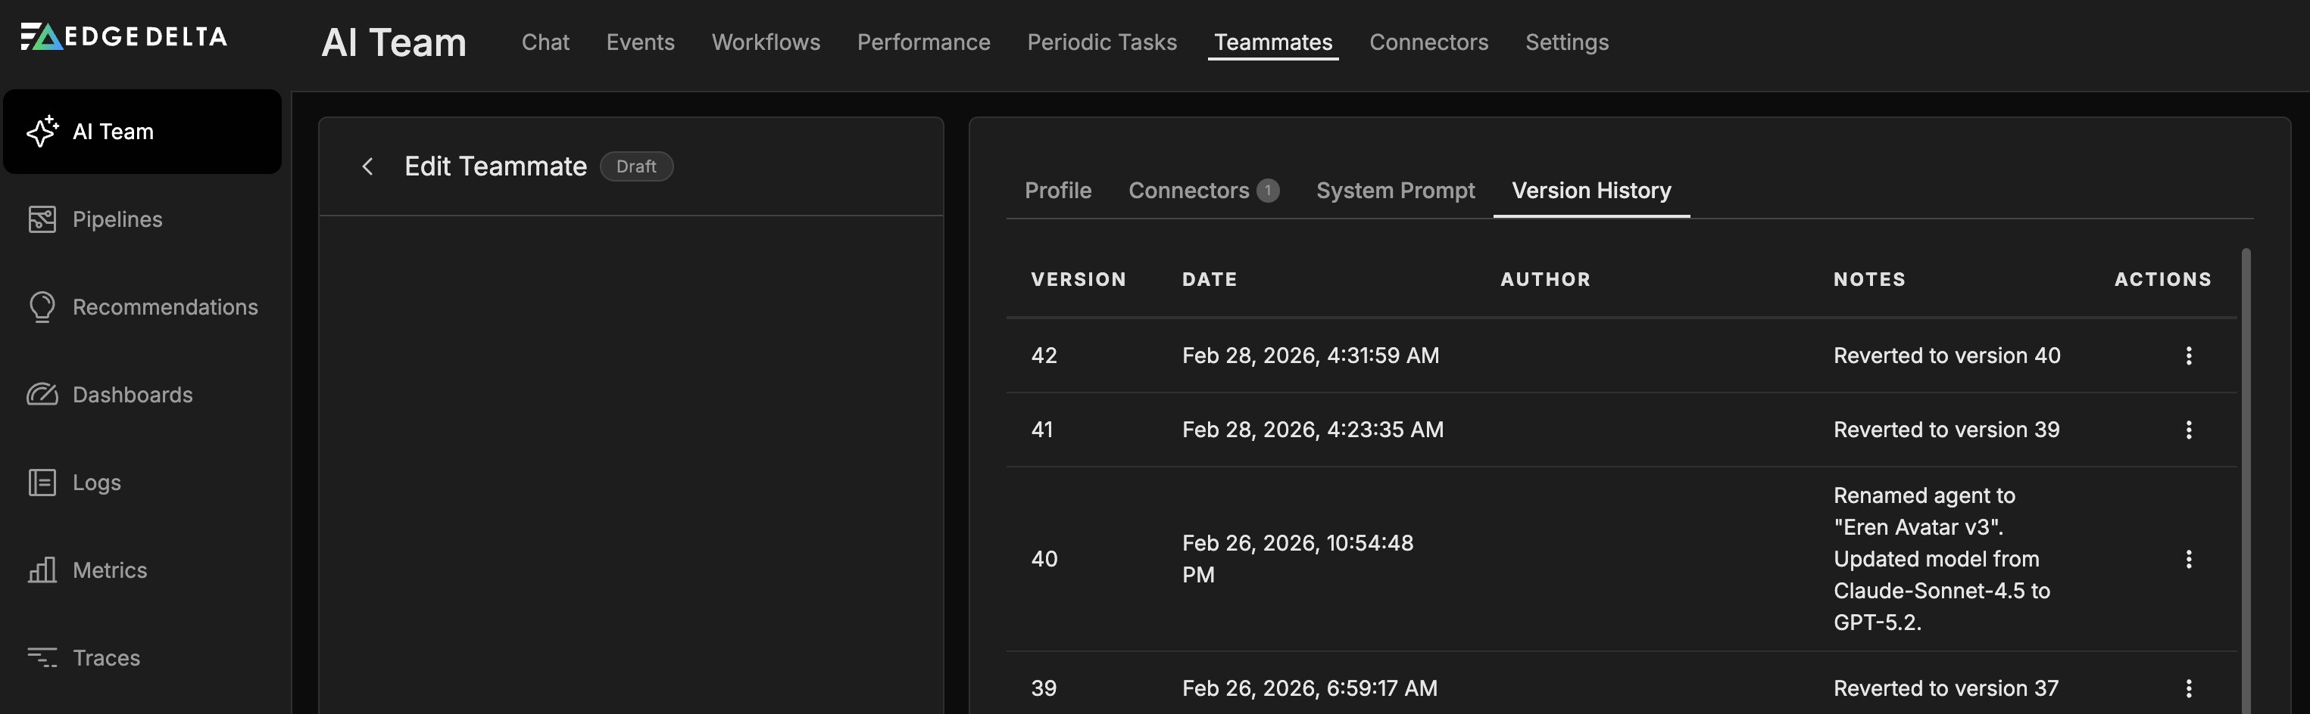Open actions menu for version 42
The image size is (2310, 714).
pyautogui.click(x=2188, y=355)
